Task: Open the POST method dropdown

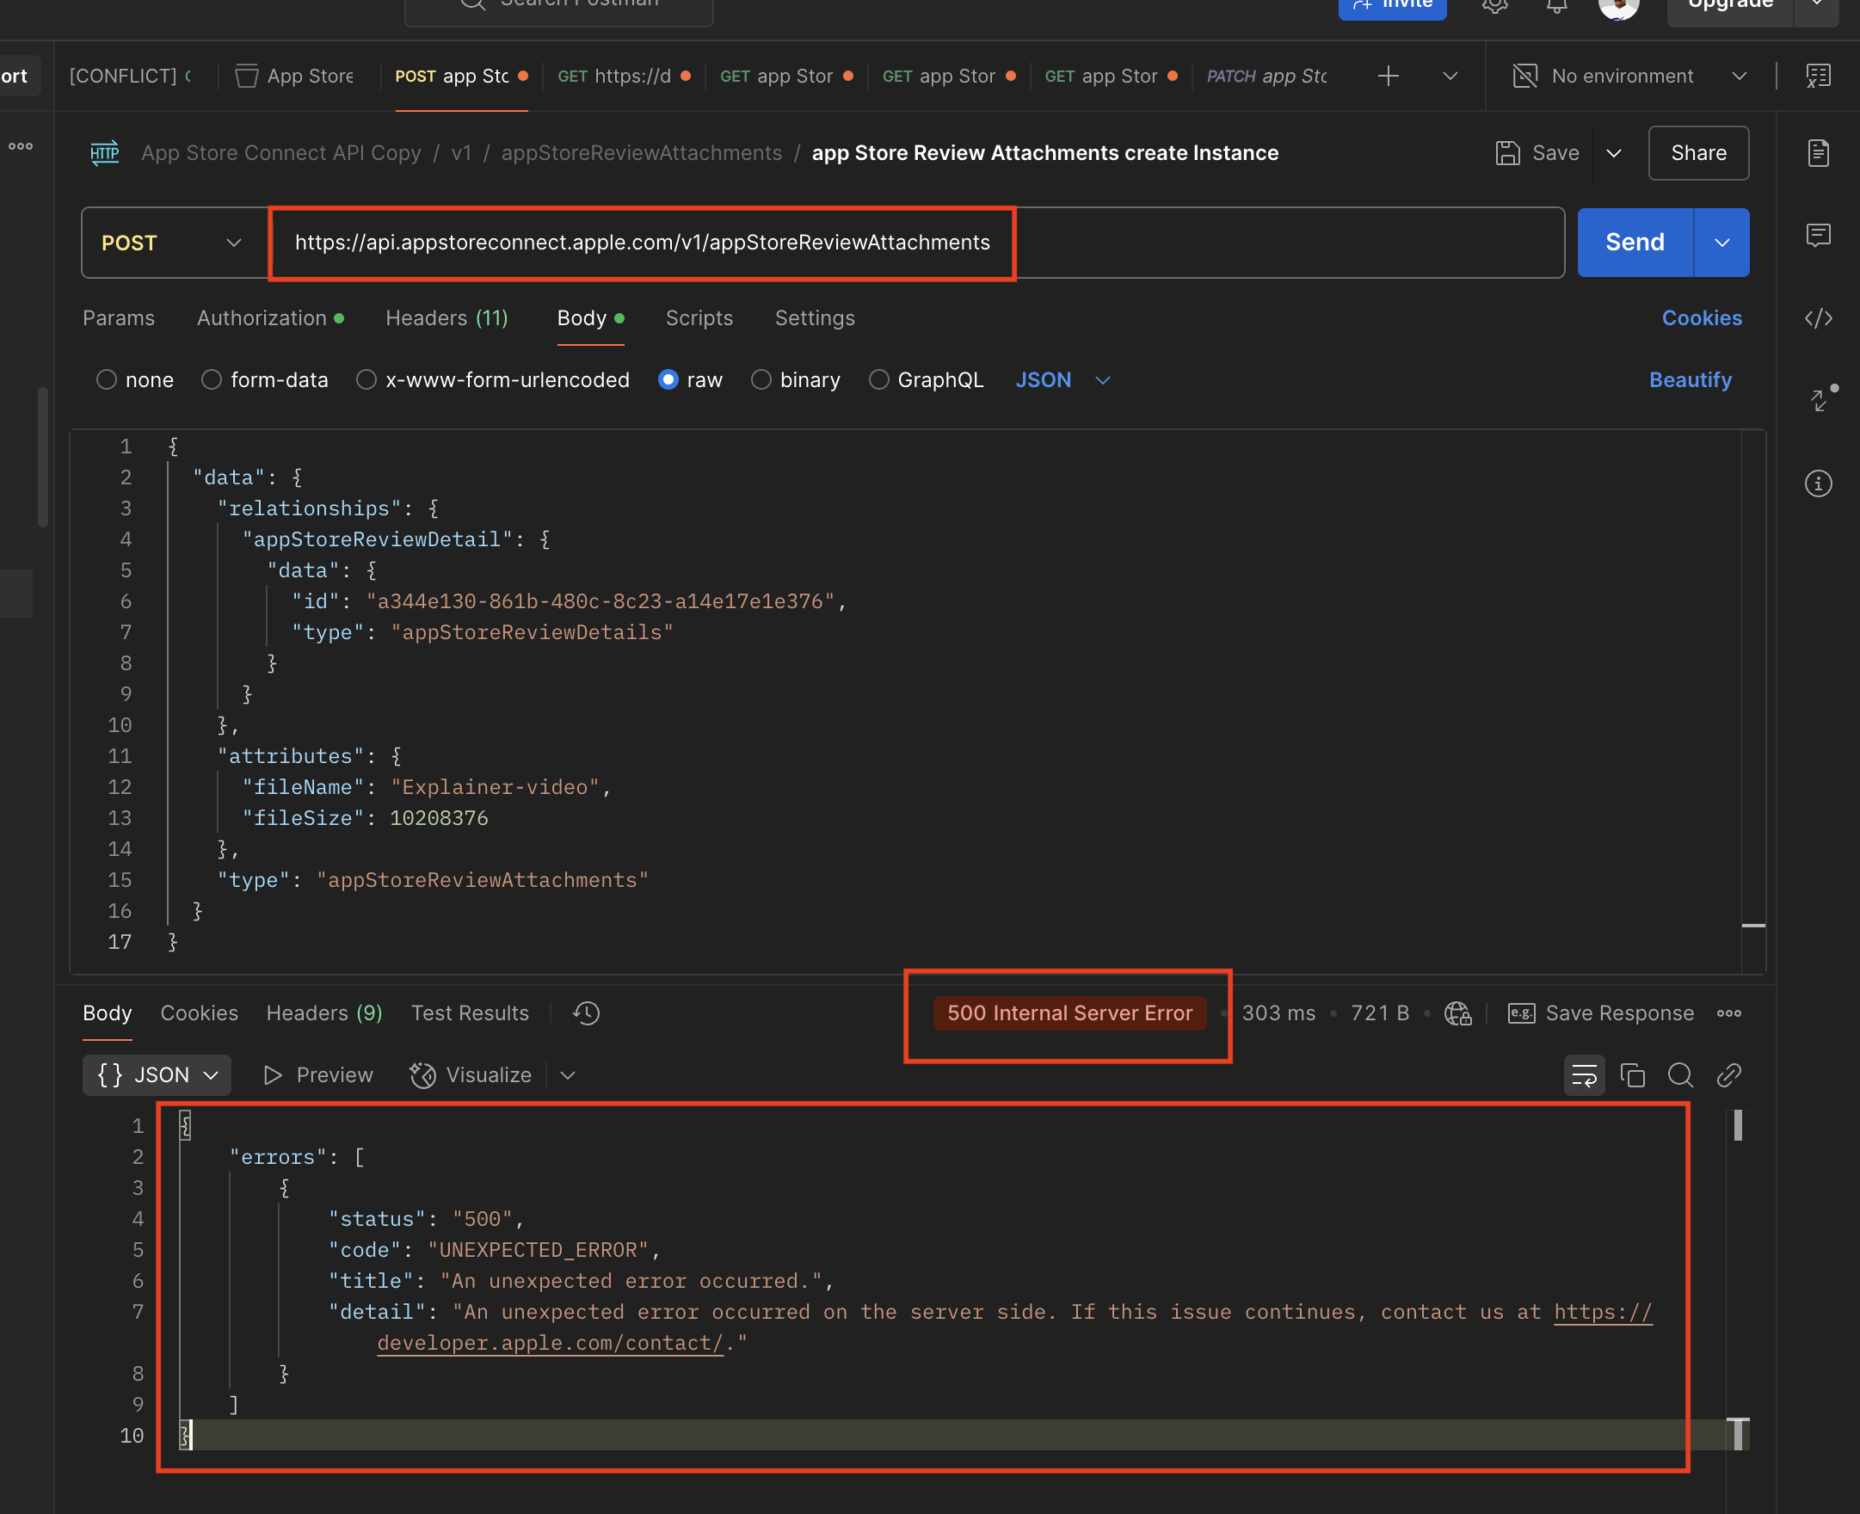Action: (x=173, y=243)
